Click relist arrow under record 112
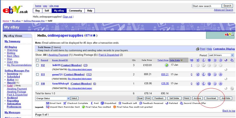The image size is (236, 118). (226, 70)
